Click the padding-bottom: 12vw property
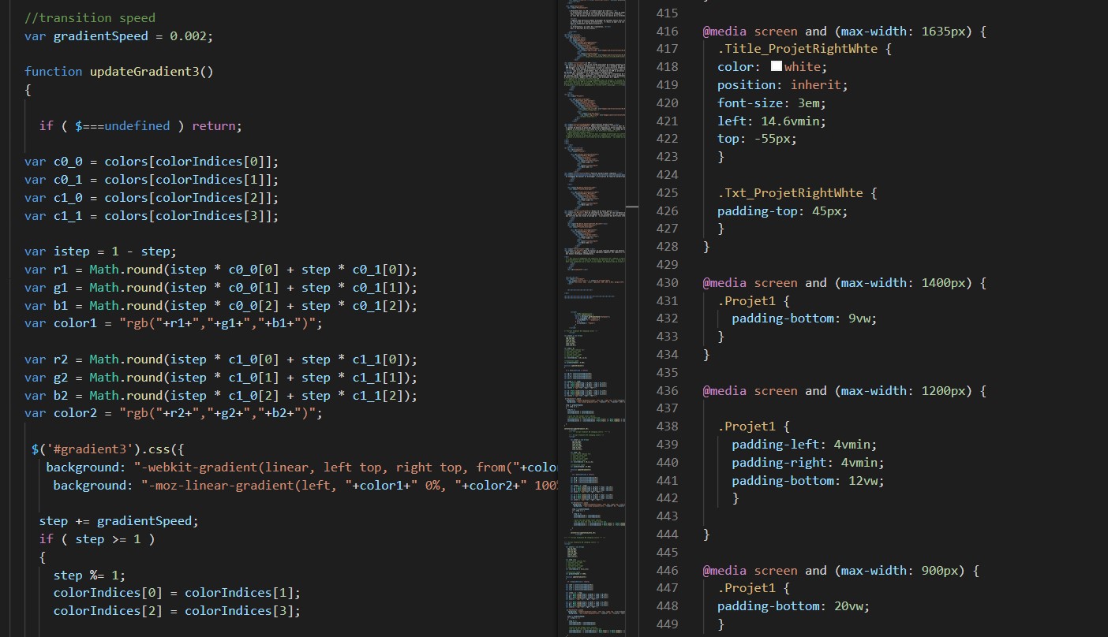 pos(808,481)
